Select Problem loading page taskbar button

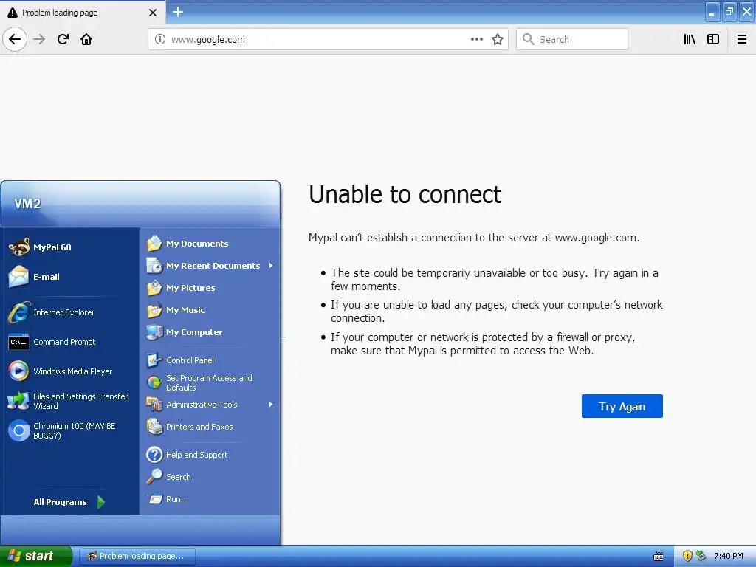[x=137, y=556]
